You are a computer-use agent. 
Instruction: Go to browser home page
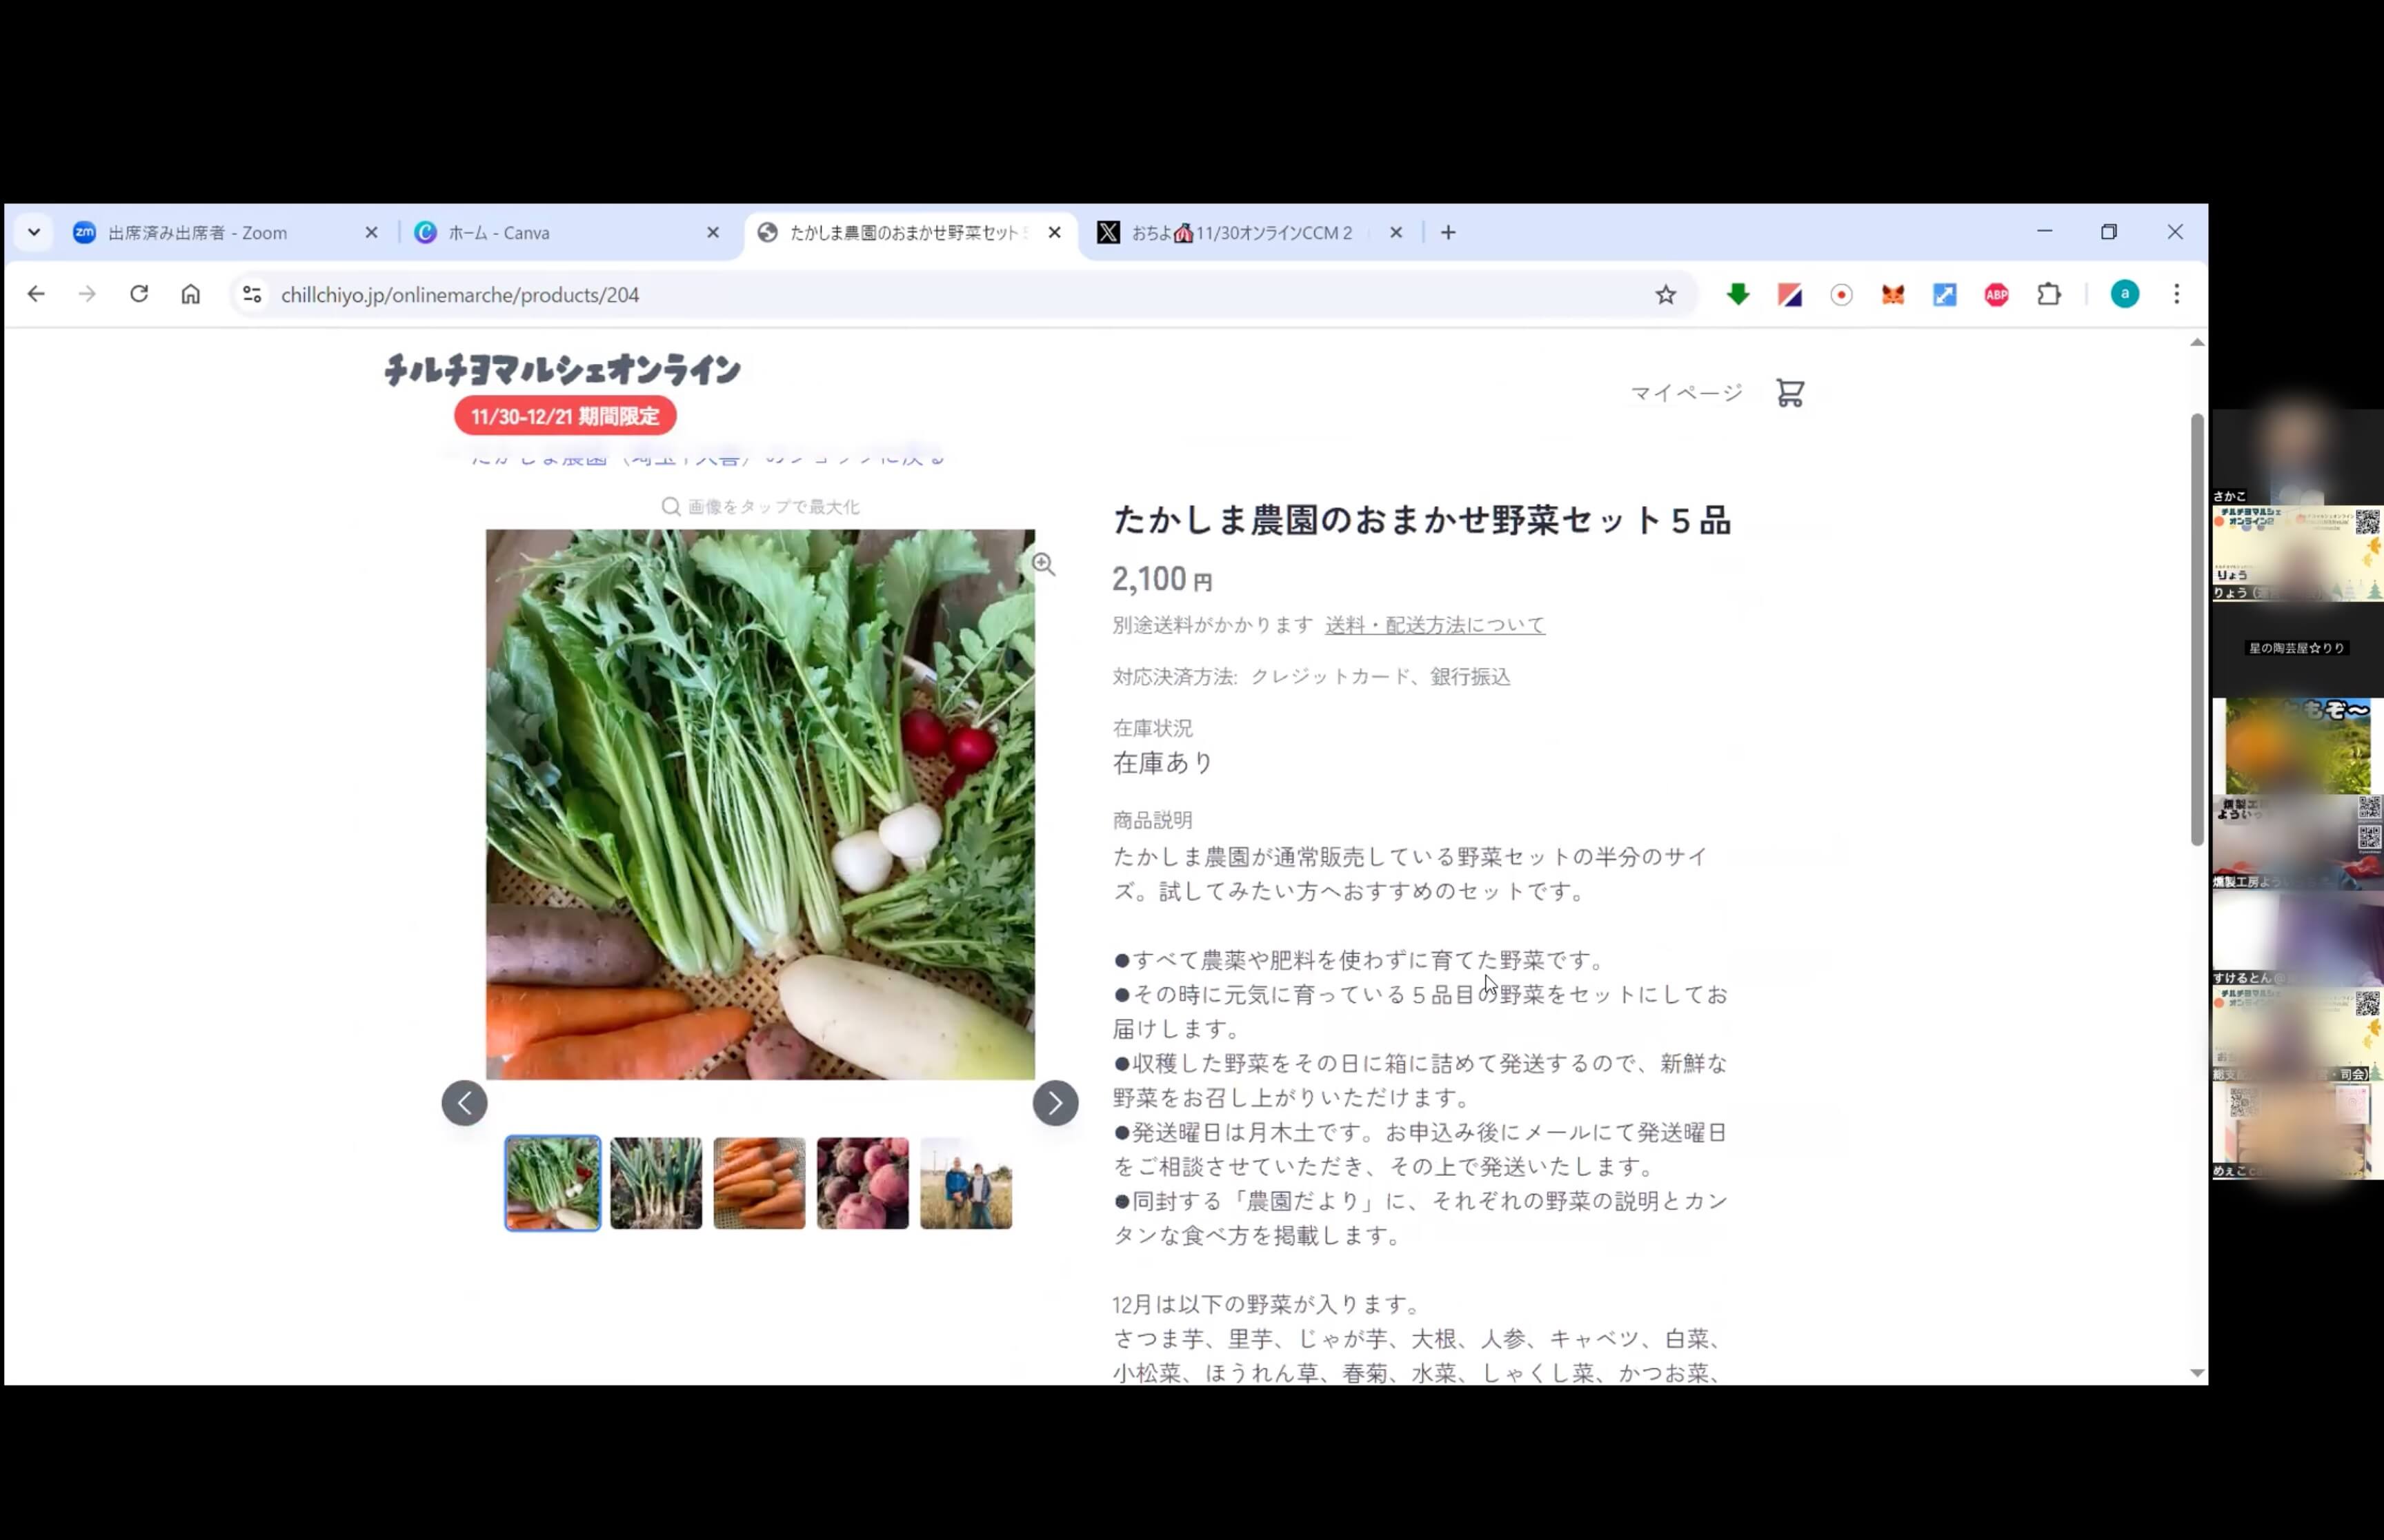point(190,294)
